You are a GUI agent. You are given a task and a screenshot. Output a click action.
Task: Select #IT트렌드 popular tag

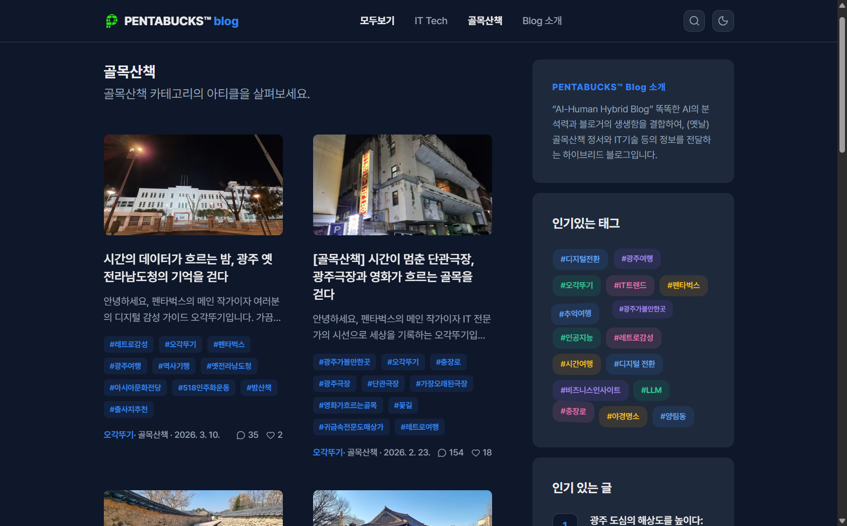[x=630, y=285]
